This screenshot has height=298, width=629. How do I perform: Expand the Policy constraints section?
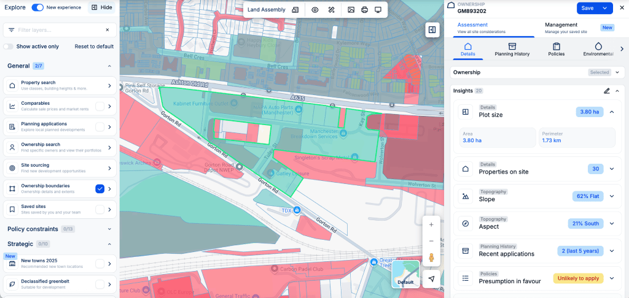(x=109, y=229)
